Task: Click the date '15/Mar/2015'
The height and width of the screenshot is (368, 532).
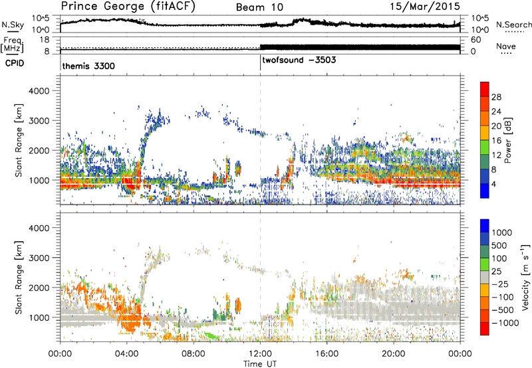Action: 425,6
